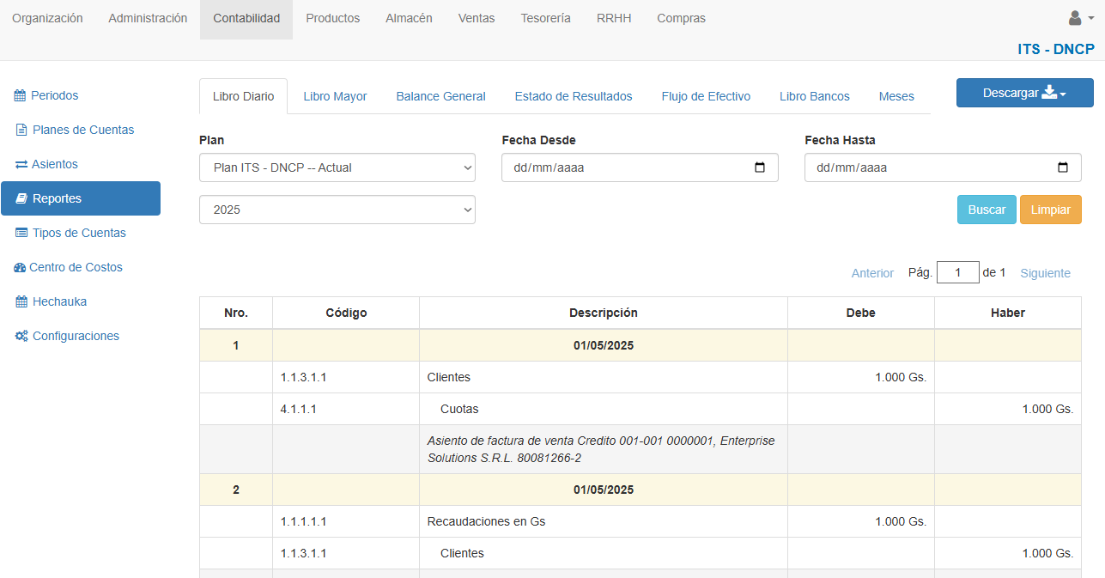Open the Fecha Desde calendar picker
Image resolution: width=1105 pixels, height=578 pixels.
(x=759, y=167)
